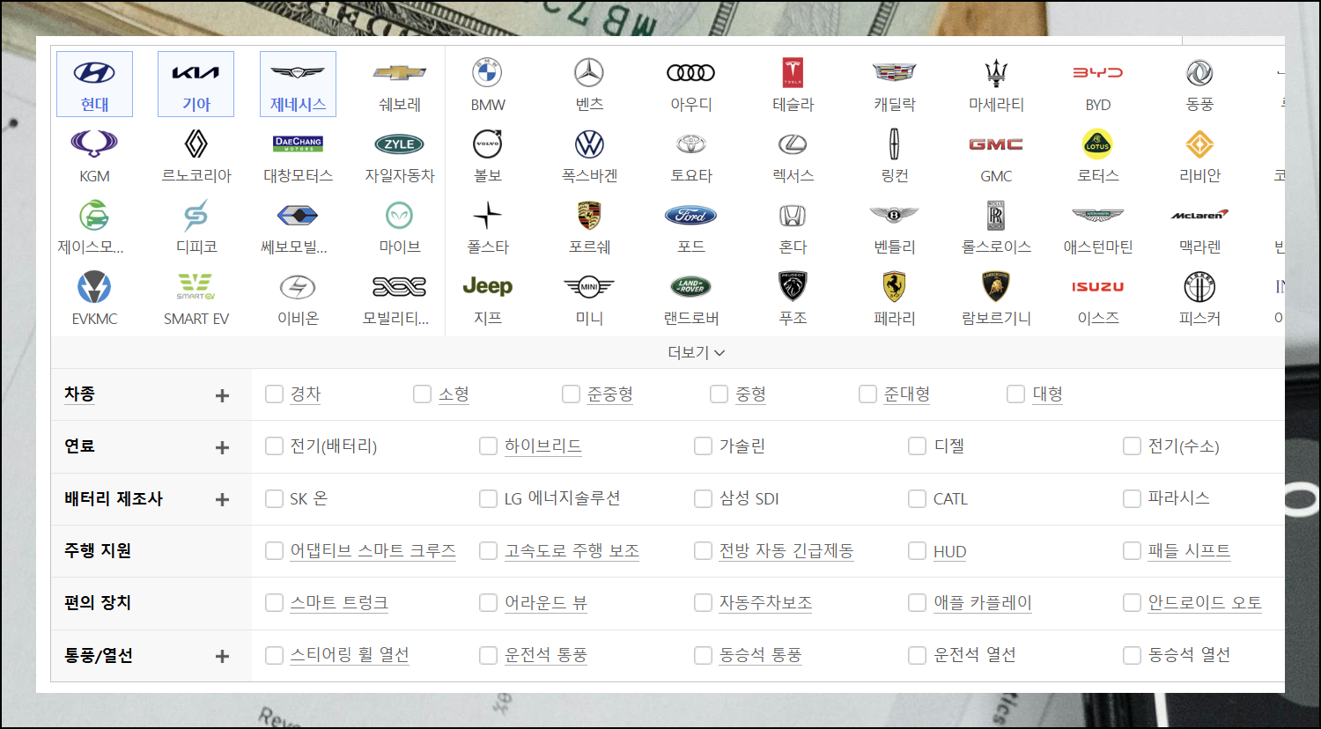Tick the CATL battery maker checkbox
This screenshot has height=729, width=1321.
(917, 499)
